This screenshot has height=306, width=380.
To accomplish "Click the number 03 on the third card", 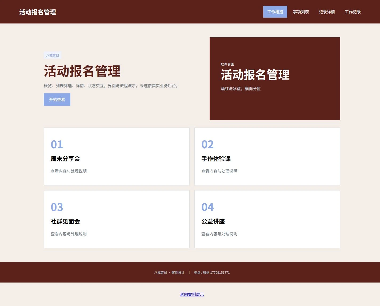I will [57, 207].
